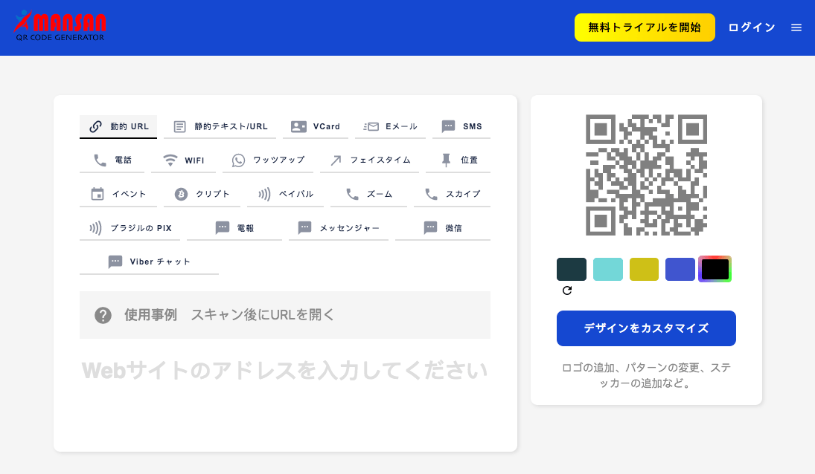Click the chat icon beside 微信
This screenshot has height=474, width=815.
pos(430,227)
